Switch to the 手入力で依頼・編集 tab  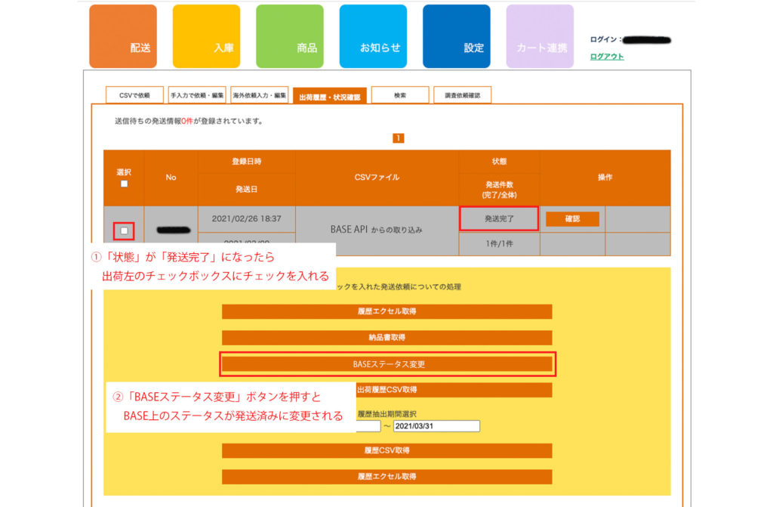pos(197,95)
